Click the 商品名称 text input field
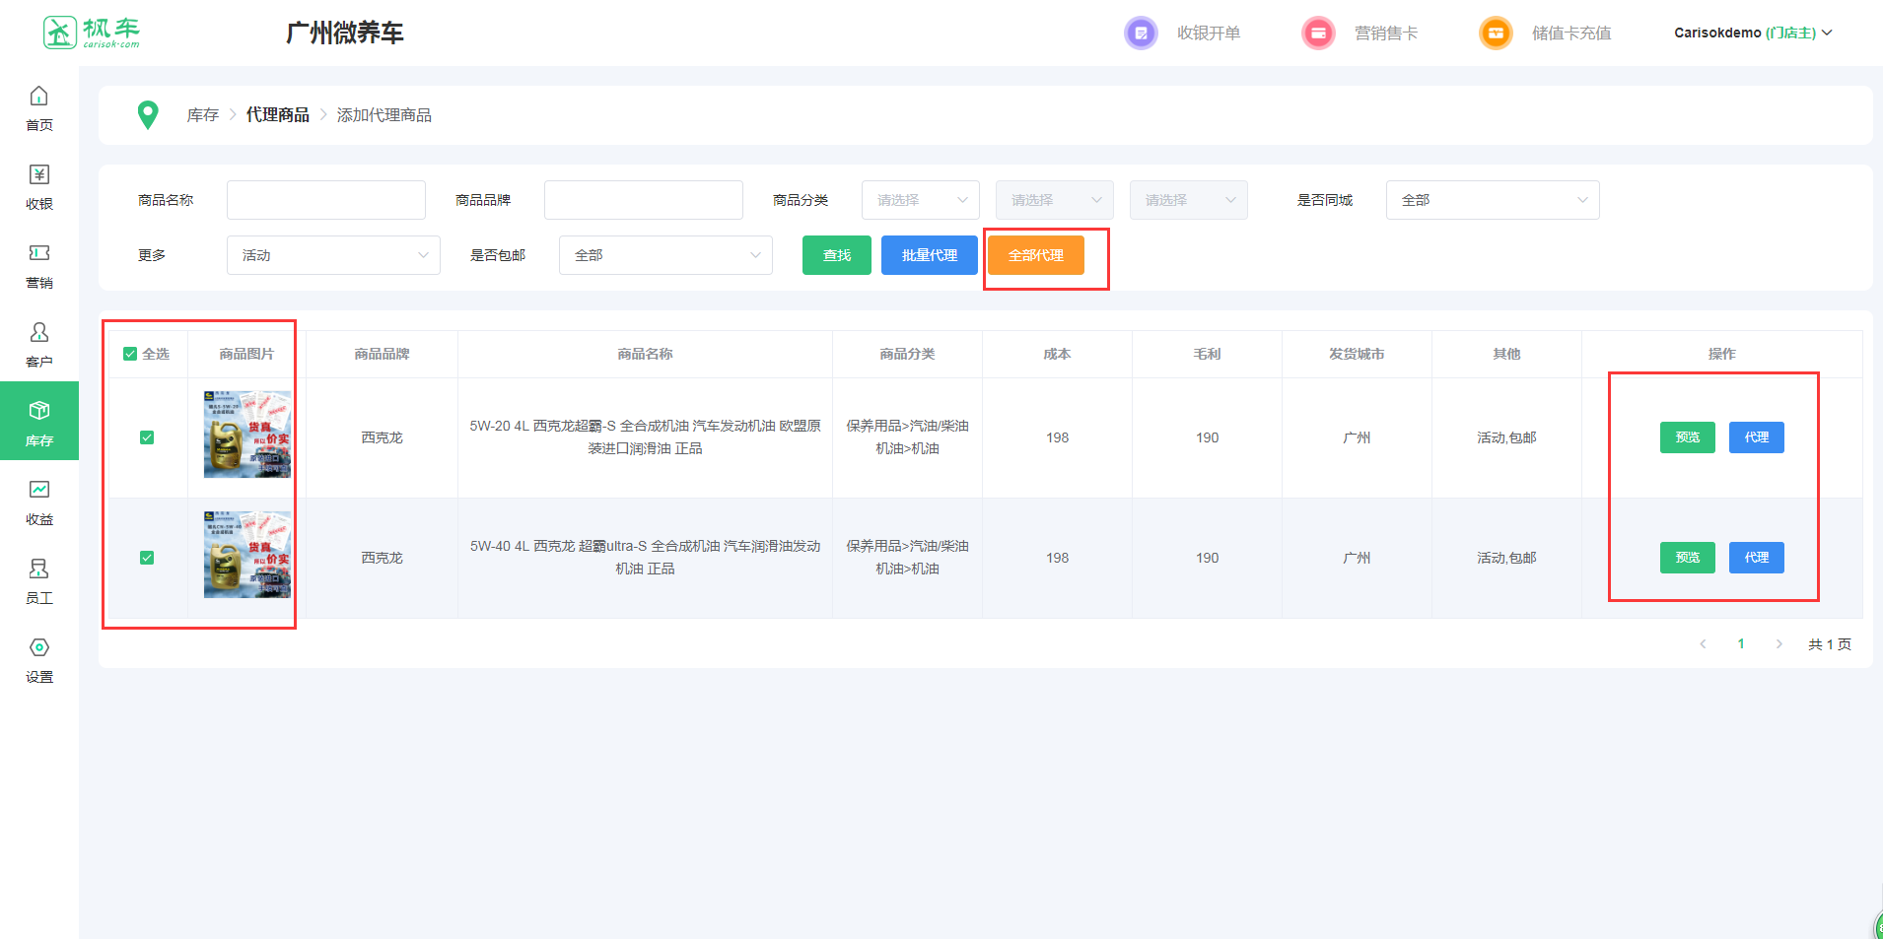Viewport: 1883px width, 939px height. [326, 200]
